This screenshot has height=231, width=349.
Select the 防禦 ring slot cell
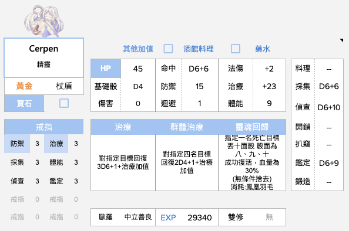click(17, 144)
